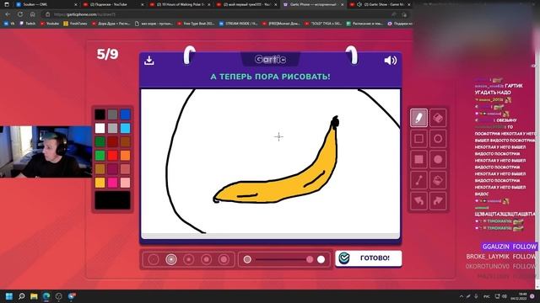540x303 pixels.
Task: Pick the bright green color swatch
Action: pyautogui.click(x=100, y=155)
